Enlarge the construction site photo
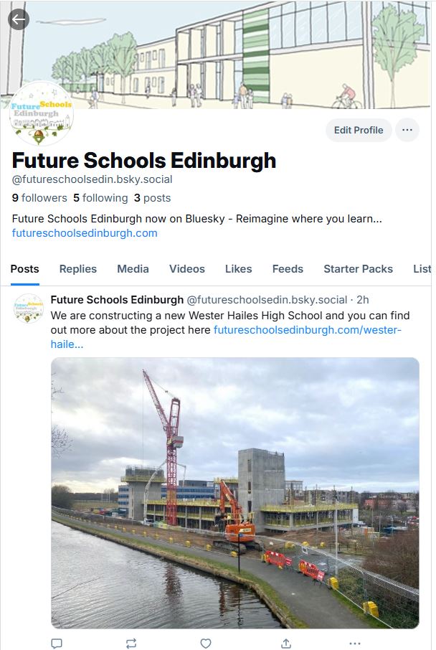436x650 pixels. [x=235, y=493]
